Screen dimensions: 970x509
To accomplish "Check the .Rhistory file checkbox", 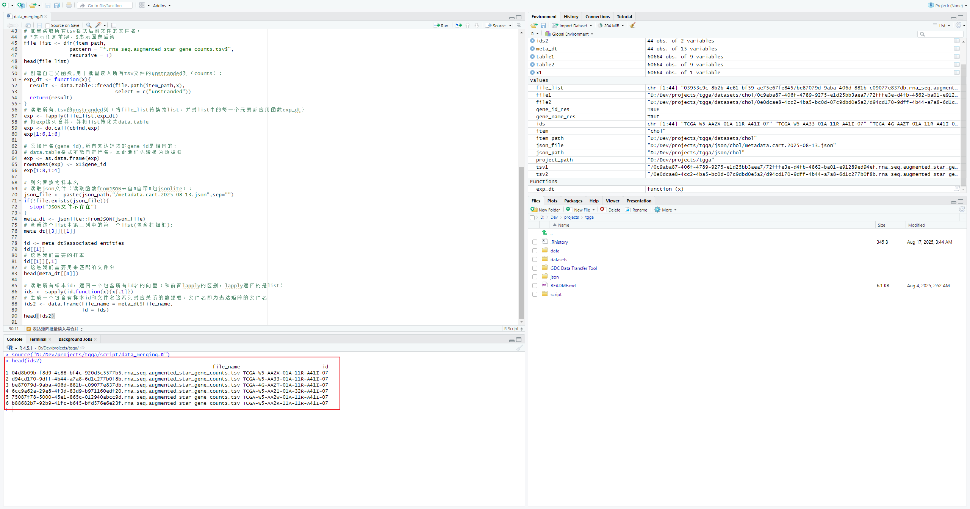I will pyautogui.click(x=535, y=242).
